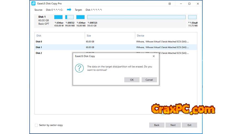The height and width of the screenshot is (134, 232).
Task: Click the Disk 1 Basic GPT label
Action: point(44,24)
